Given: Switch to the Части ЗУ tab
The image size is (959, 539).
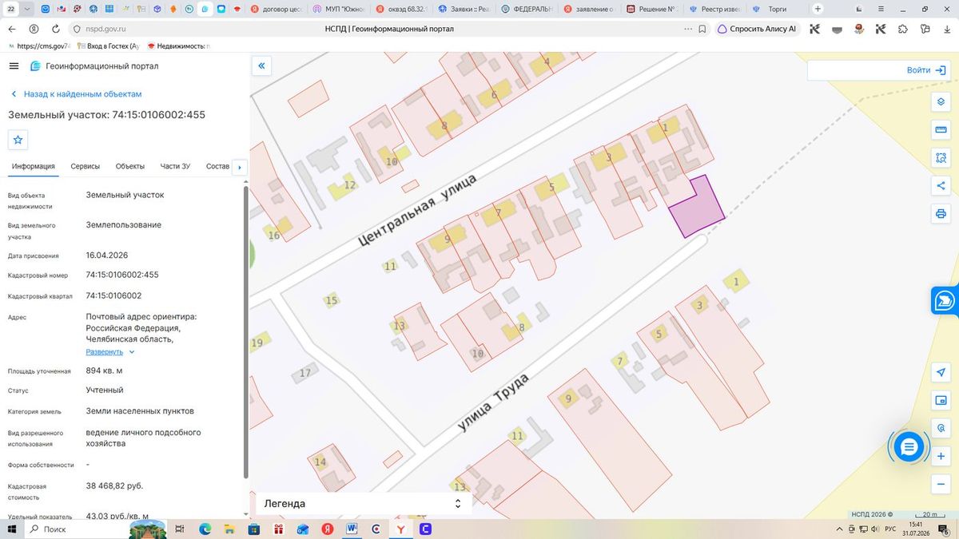Looking at the screenshot, I should 175,166.
